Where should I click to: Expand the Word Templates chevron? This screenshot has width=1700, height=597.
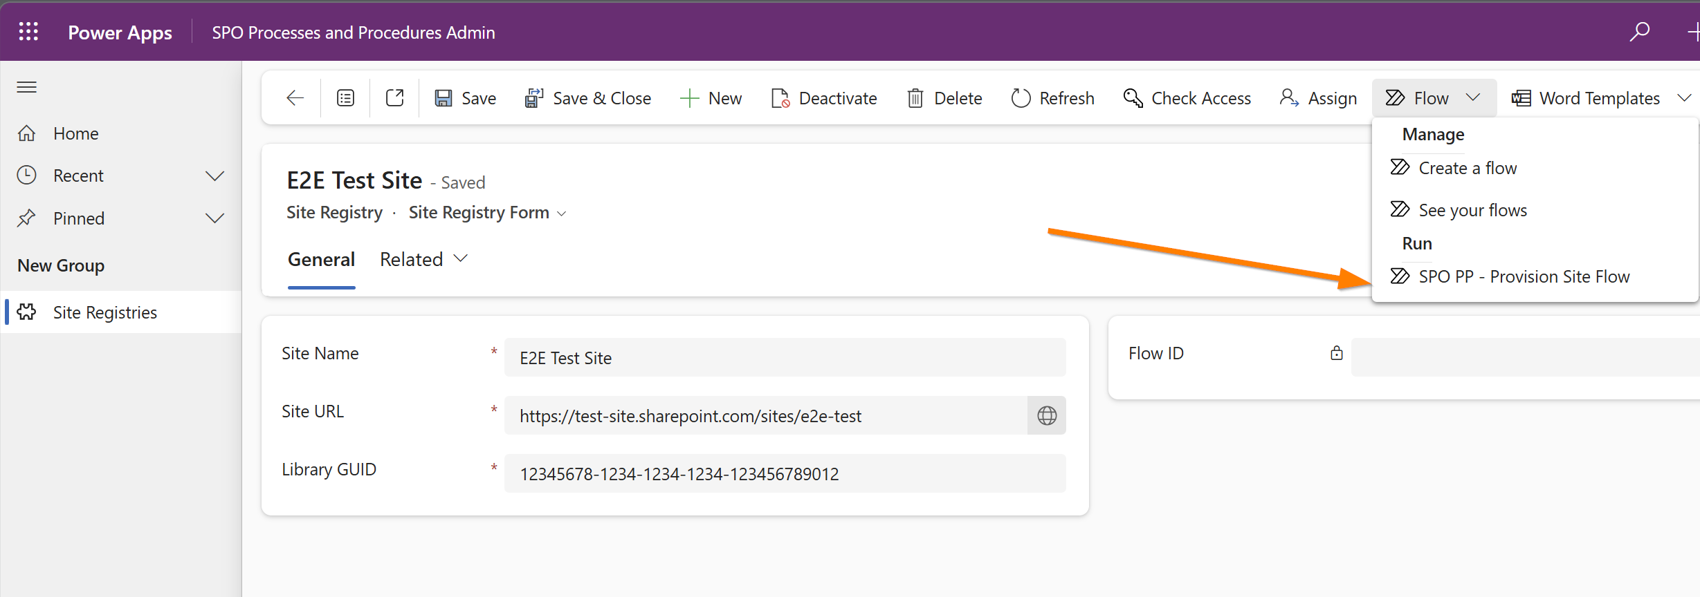click(x=1684, y=98)
